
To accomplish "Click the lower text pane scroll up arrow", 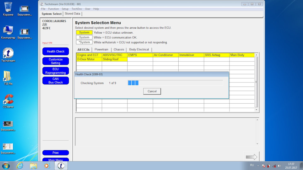I will pyautogui.click(x=257, y=120).
